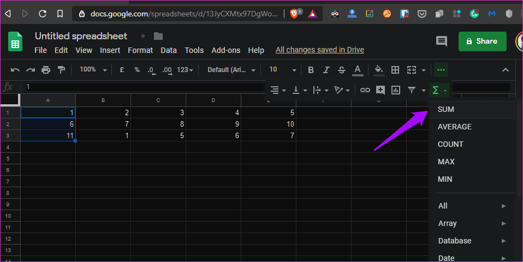Format as currency with the £ icon
Screen dimensions: 523x262
[x=122, y=70]
